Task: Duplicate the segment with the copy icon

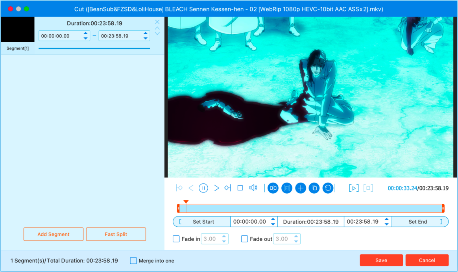Action: tap(314, 188)
